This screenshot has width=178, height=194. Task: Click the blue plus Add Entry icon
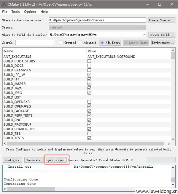pos(102,43)
